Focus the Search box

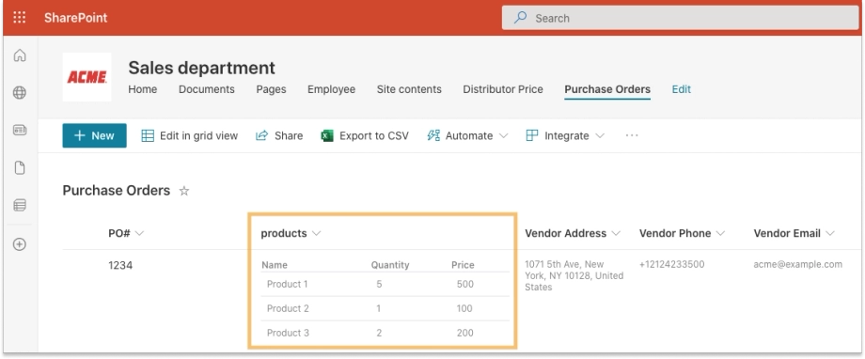[x=680, y=18]
